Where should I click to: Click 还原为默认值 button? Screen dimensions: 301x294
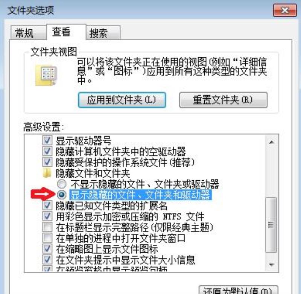point(238,290)
